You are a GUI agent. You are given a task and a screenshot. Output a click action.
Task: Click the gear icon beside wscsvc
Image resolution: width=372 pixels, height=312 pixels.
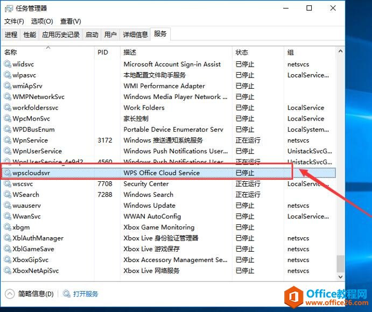point(8,184)
